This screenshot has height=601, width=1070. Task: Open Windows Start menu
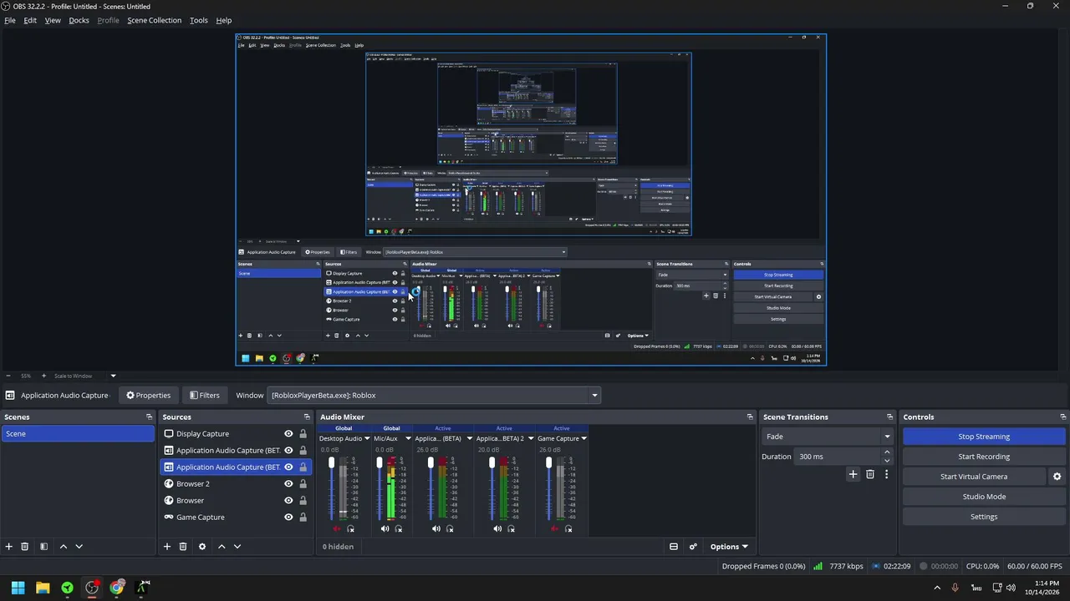18,588
